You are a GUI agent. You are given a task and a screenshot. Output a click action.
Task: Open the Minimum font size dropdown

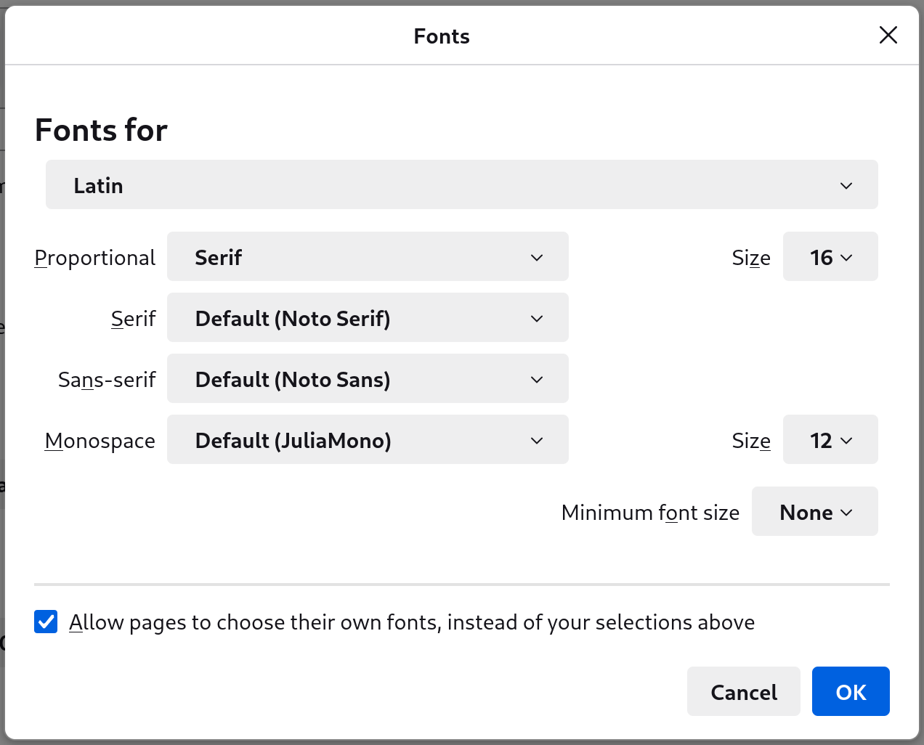814,511
